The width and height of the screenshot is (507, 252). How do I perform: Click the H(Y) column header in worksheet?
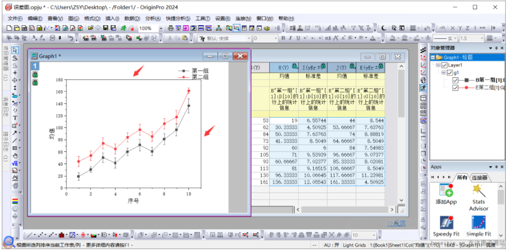284,67
